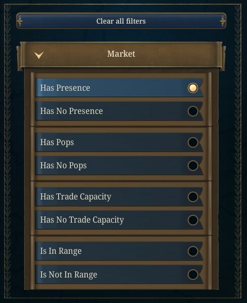Click the Clear all filters button
The width and height of the screenshot is (247, 303).
coord(121,21)
